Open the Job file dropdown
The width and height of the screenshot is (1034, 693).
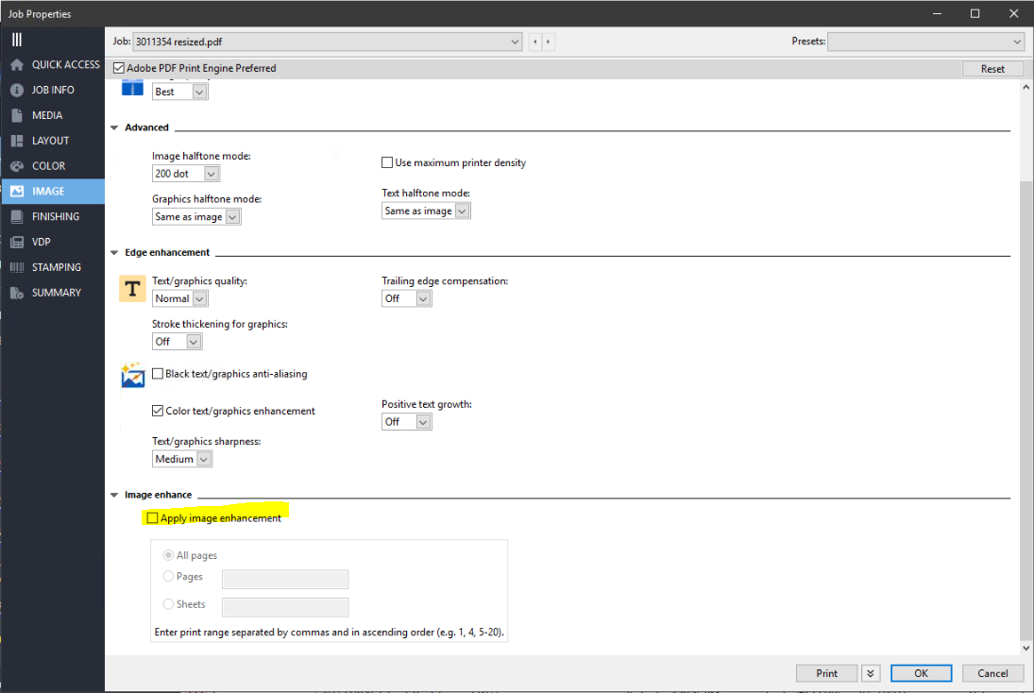327,42
